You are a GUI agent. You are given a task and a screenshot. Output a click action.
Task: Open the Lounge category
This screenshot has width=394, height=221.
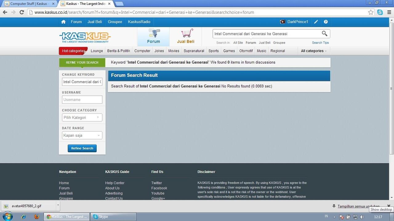(97, 51)
